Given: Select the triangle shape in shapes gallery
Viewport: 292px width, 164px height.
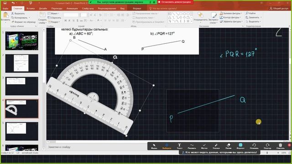Looking at the screenshot, I should pyautogui.click(x=170, y=17).
